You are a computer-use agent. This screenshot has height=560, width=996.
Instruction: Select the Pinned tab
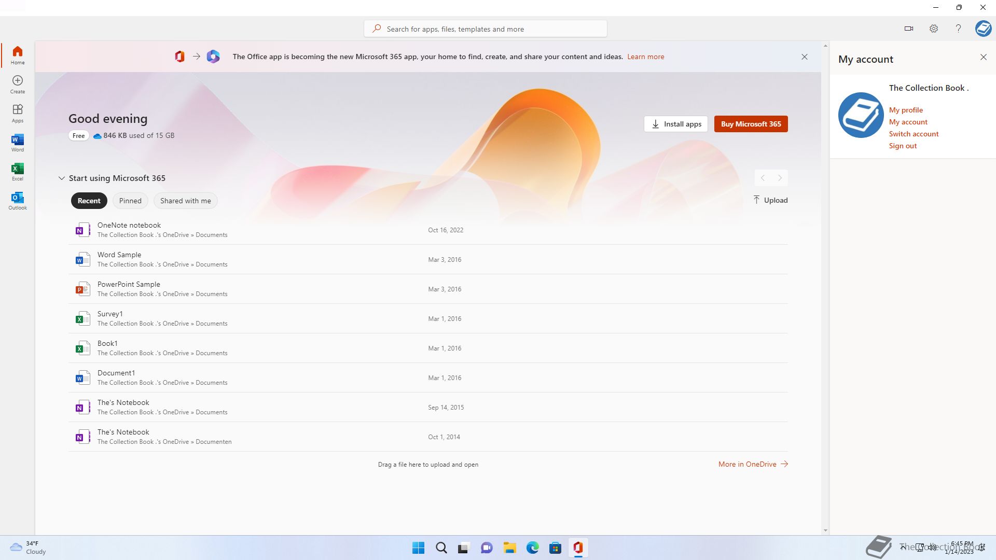130,201
